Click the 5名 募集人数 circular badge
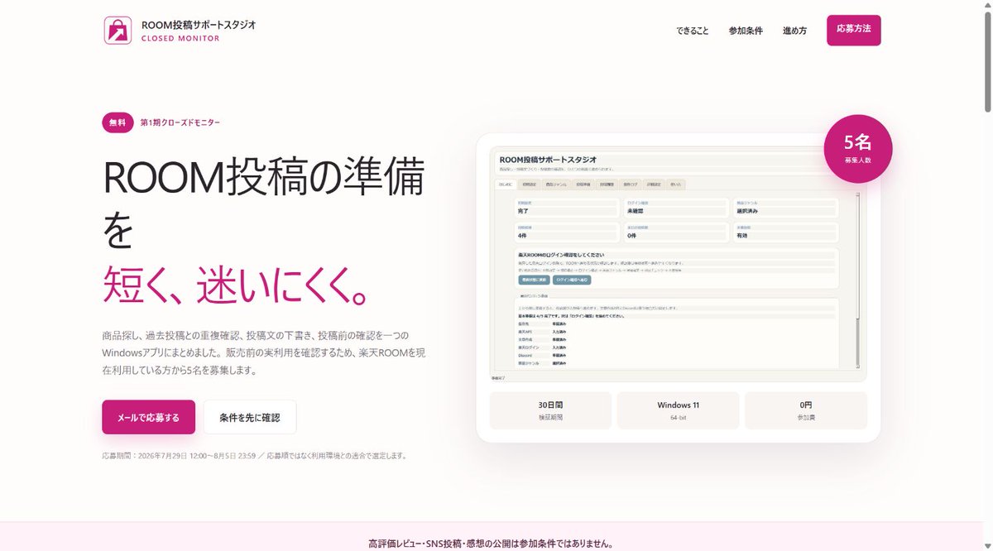The image size is (993, 551). [858, 148]
